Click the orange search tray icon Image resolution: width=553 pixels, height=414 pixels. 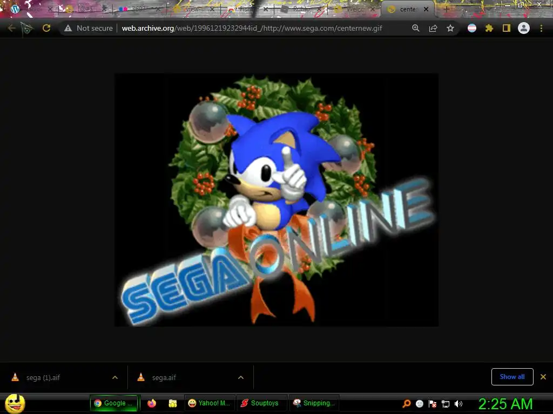(407, 403)
